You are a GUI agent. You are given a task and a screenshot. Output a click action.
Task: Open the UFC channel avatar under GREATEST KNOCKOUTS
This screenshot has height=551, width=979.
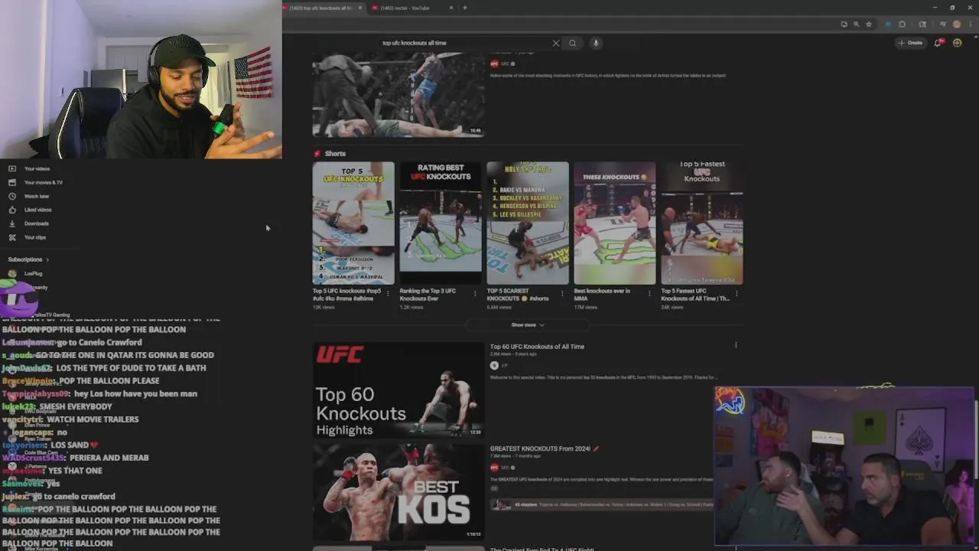pyautogui.click(x=494, y=467)
